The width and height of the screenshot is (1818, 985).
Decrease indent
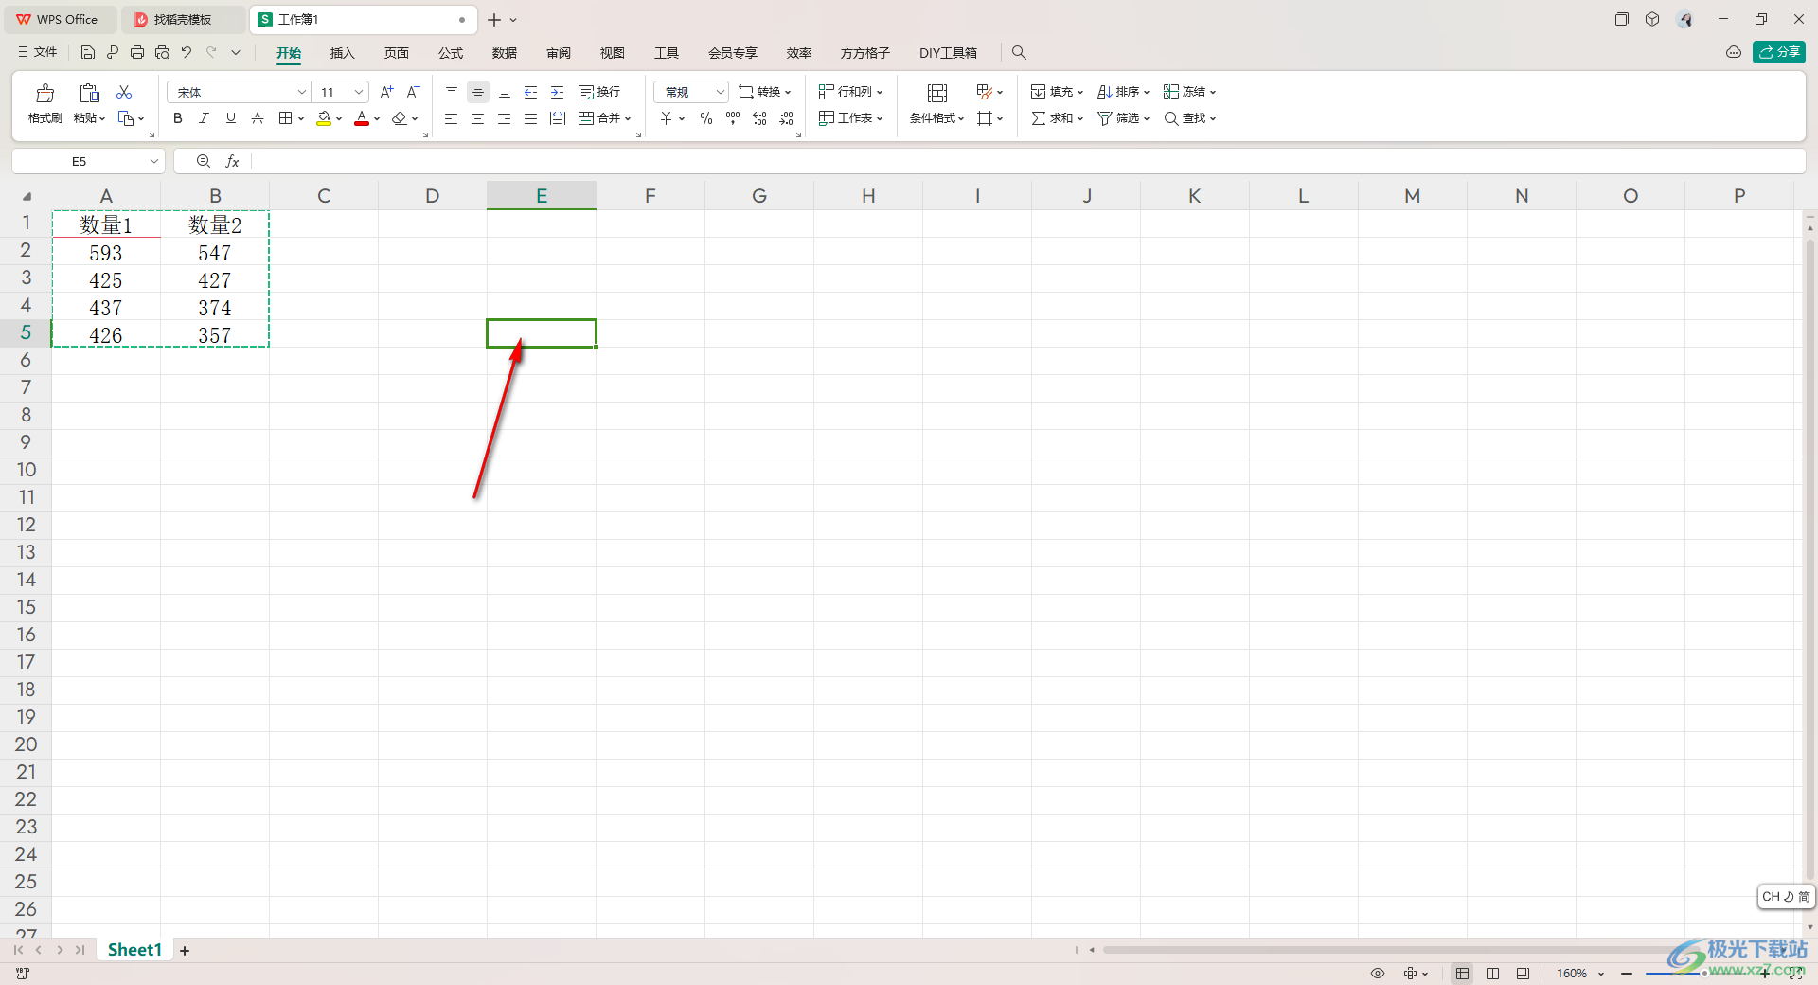click(531, 92)
